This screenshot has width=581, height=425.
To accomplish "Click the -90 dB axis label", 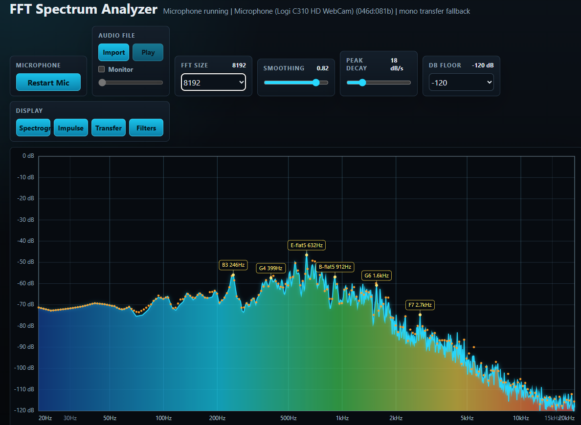I will 25,347.
